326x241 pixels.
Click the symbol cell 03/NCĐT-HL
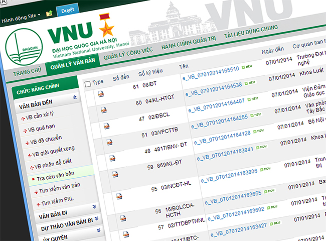176,186
